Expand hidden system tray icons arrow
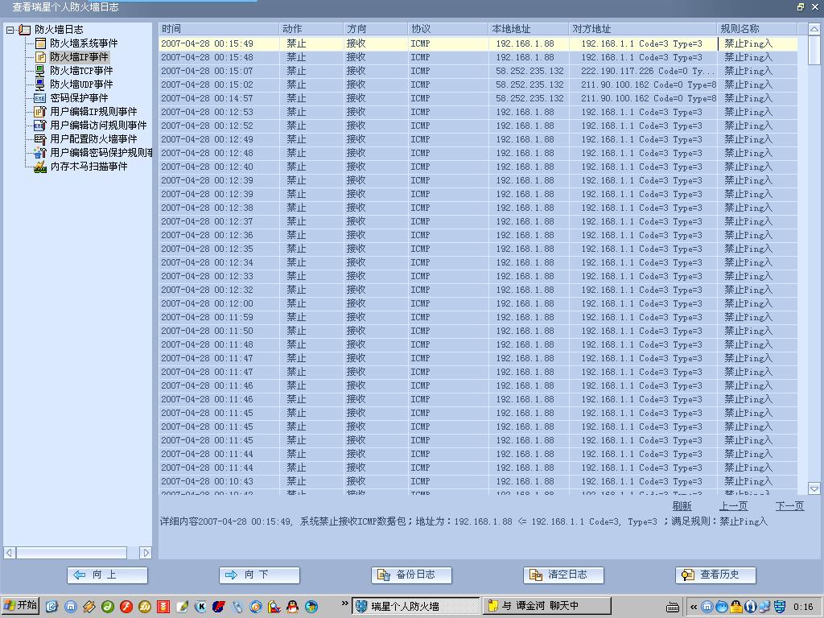 (x=694, y=607)
